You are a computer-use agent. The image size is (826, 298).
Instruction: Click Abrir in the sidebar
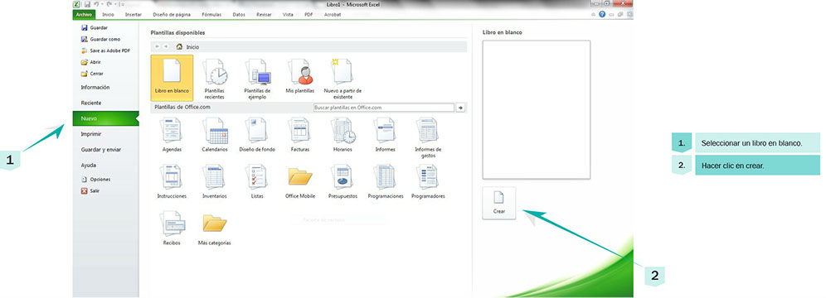click(x=91, y=62)
